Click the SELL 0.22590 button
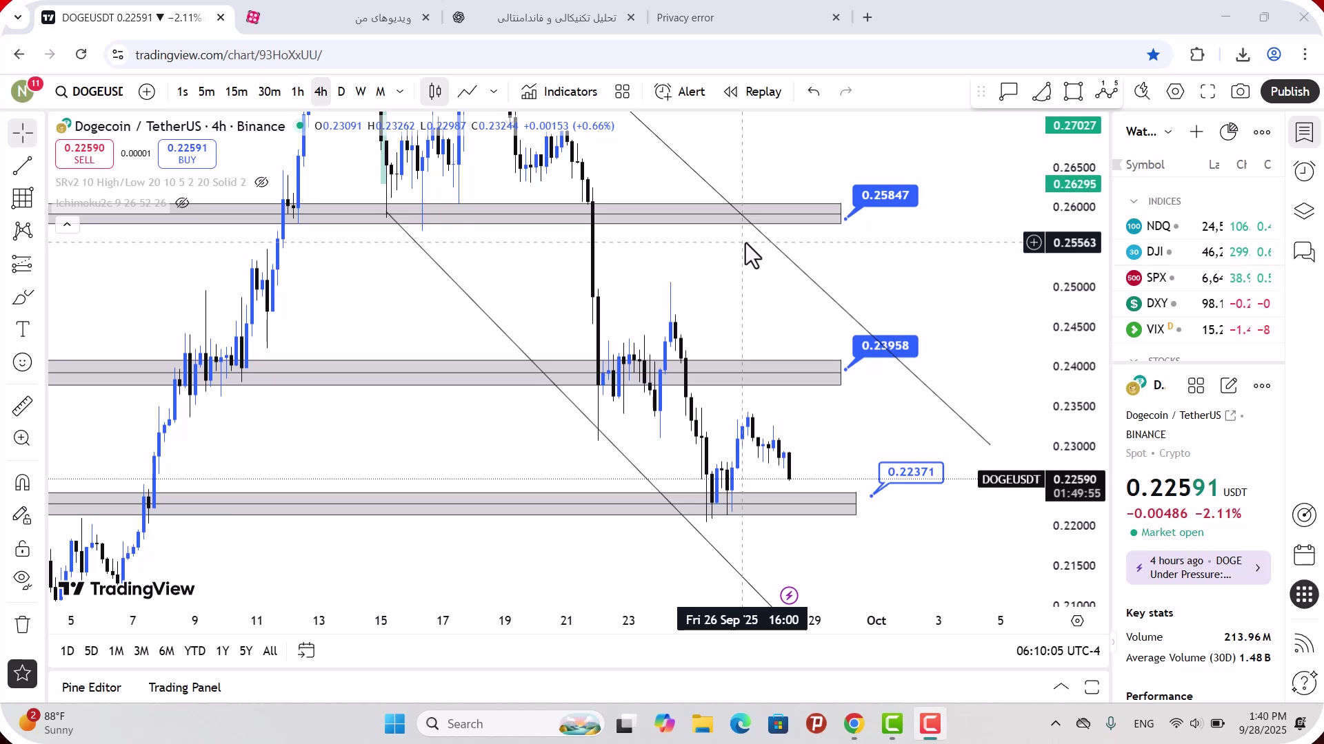Image resolution: width=1324 pixels, height=744 pixels. pyautogui.click(x=84, y=154)
